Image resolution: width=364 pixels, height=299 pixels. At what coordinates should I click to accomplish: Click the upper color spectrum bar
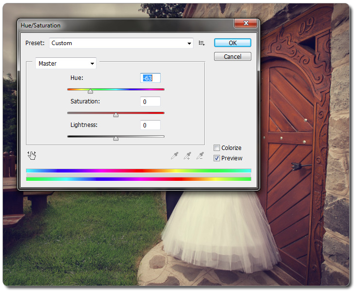pyautogui.click(x=139, y=171)
